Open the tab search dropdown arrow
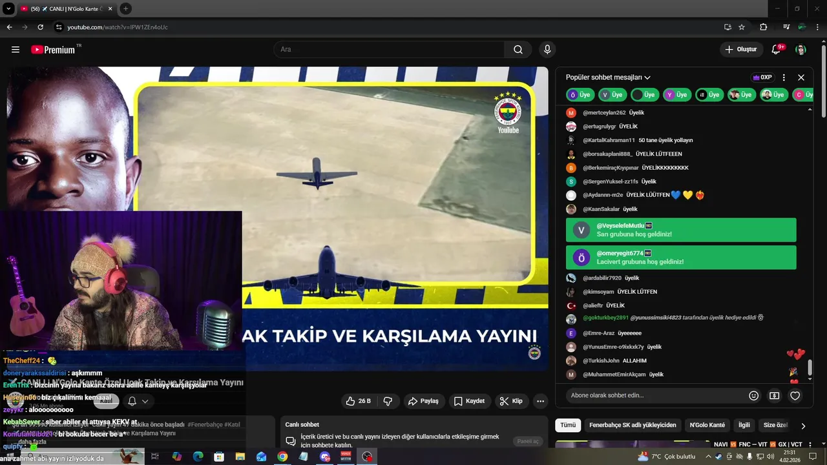The image size is (827, 465). click(8, 9)
